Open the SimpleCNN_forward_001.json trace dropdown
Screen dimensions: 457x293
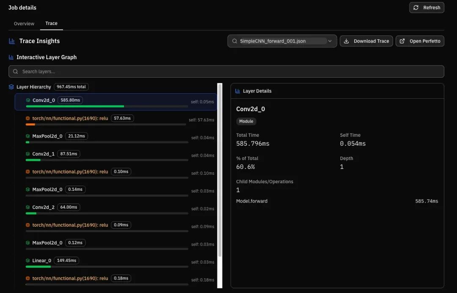coord(282,41)
